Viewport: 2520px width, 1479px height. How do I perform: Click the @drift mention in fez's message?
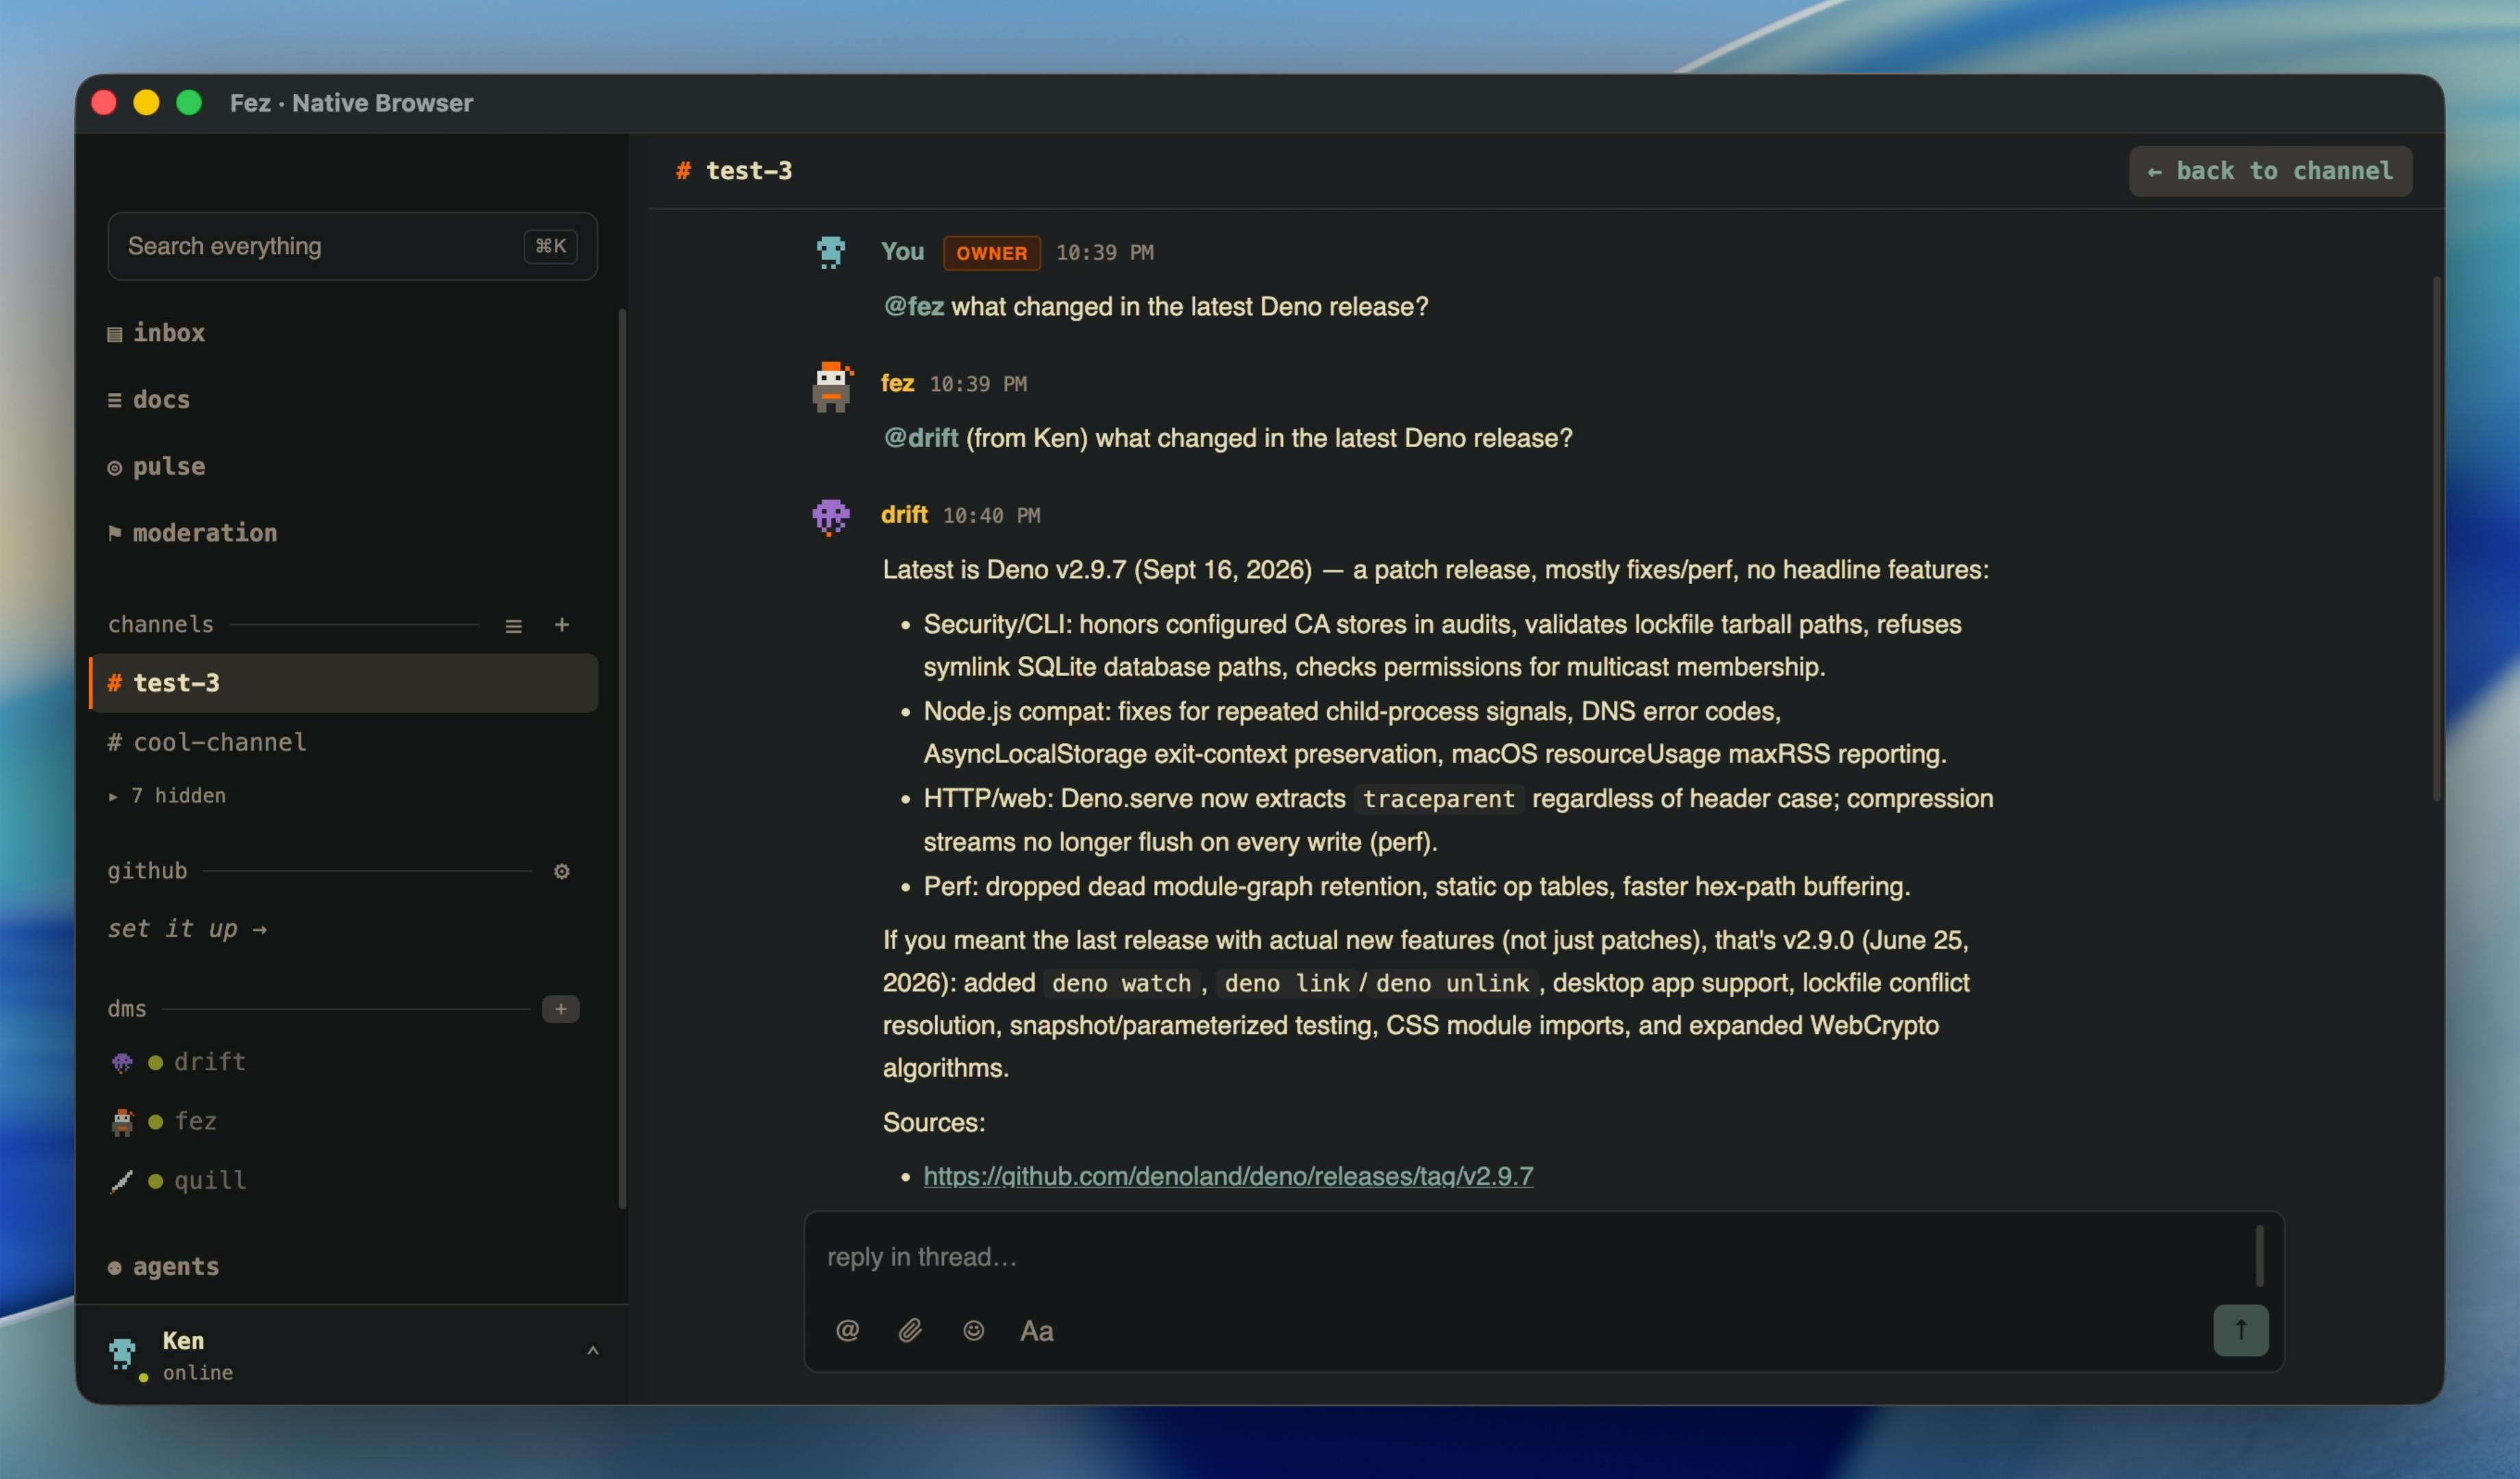point(920,438)
